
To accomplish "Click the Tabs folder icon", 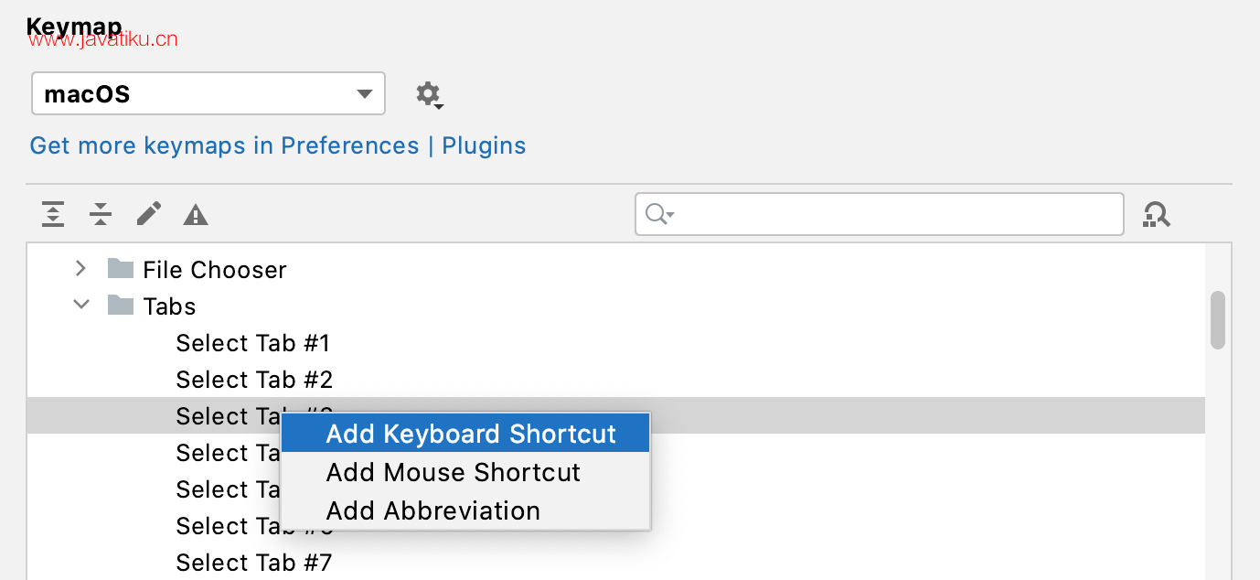I will tap(121, 305).
